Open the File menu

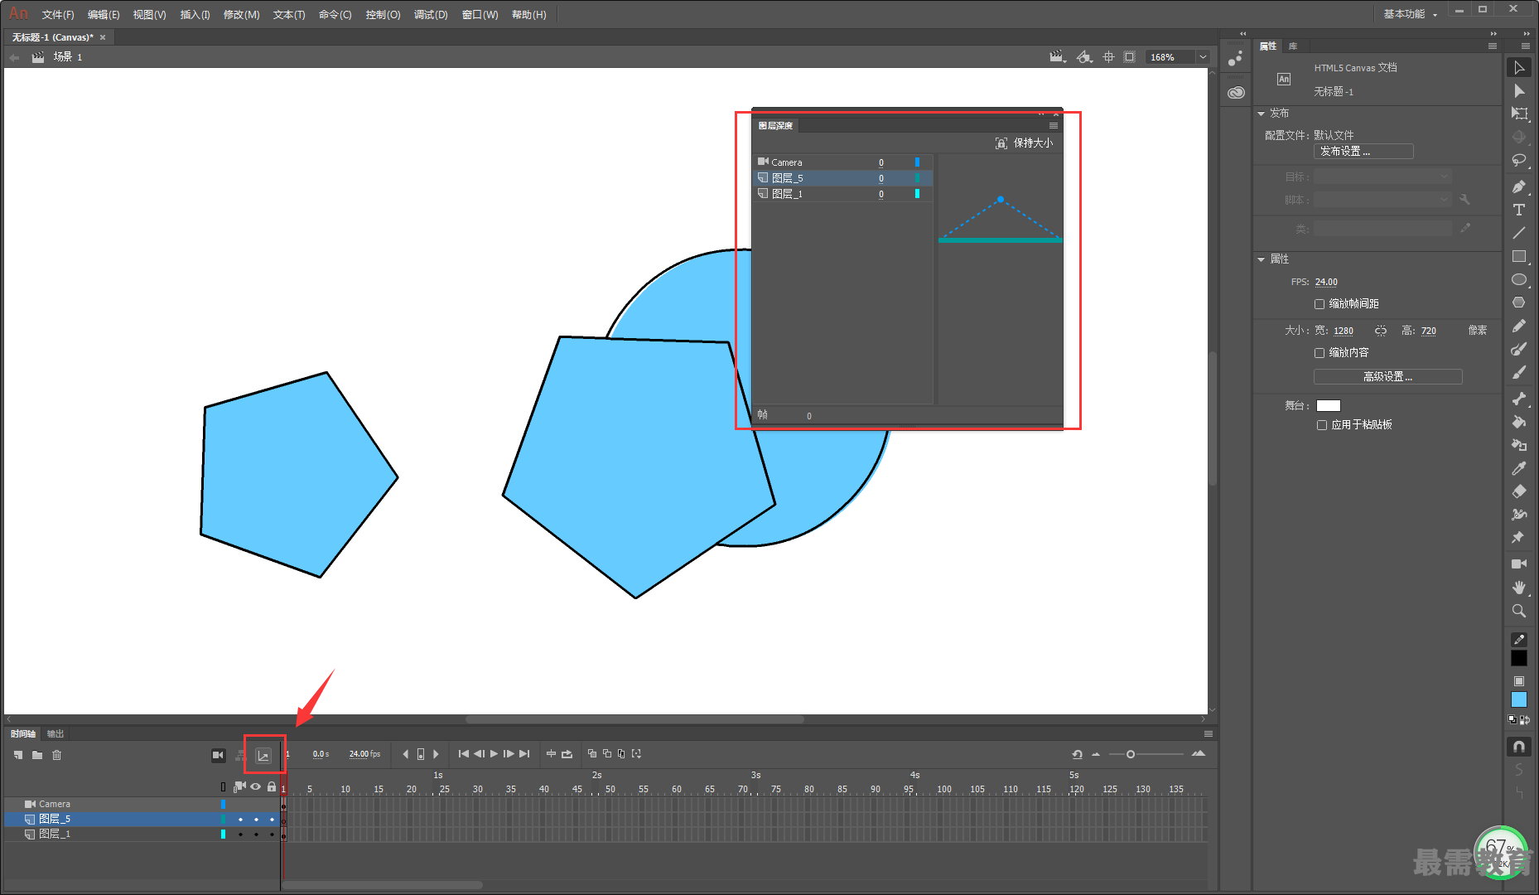coord(58,15)
